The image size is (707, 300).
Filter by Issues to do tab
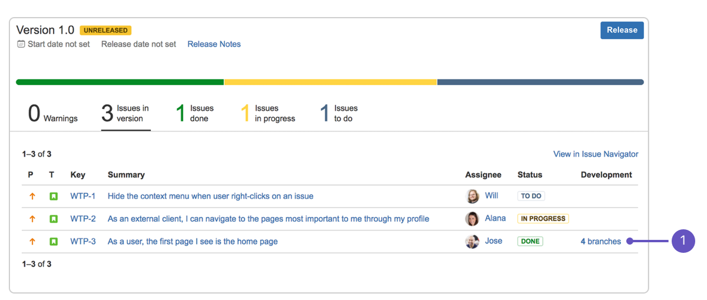pos(339,113)
